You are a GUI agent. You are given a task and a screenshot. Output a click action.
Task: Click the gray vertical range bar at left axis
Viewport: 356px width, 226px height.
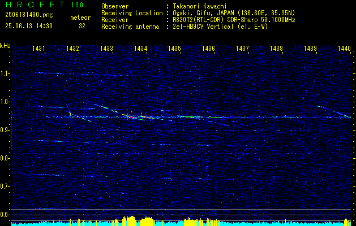[x=11, y=131]
